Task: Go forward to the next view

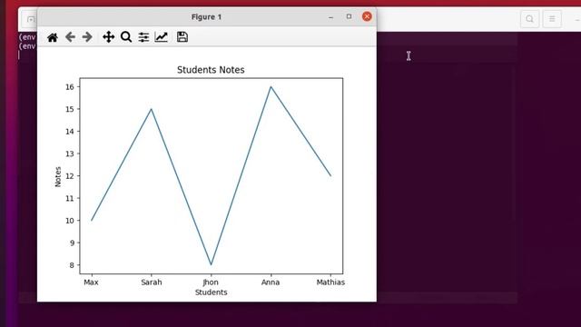Action: [87, 37]
